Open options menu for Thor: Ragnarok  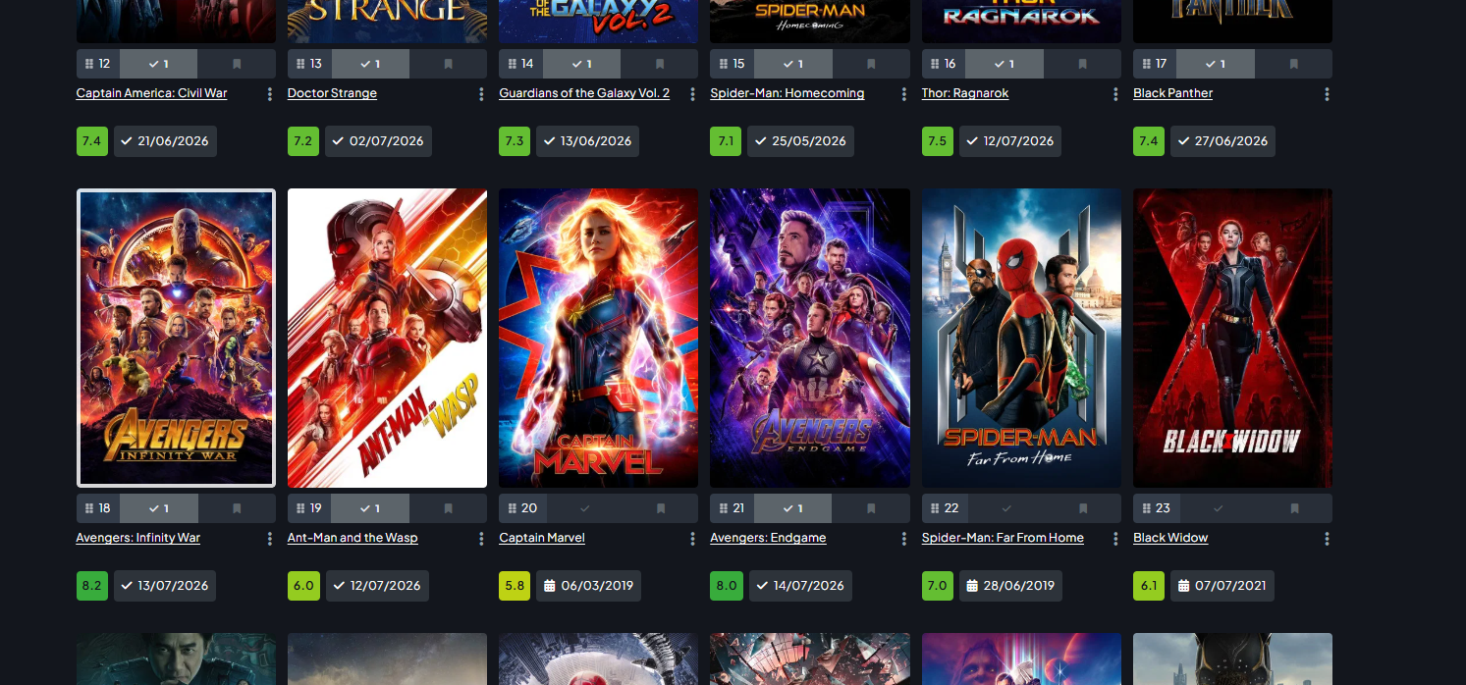coord(1115,94)
